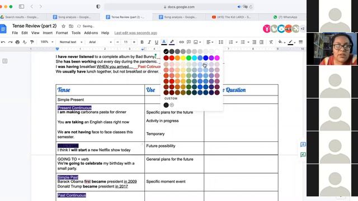Click the browser sidebar toggle icon
Viewport: 358px width, 201px height.
point(21,7)
